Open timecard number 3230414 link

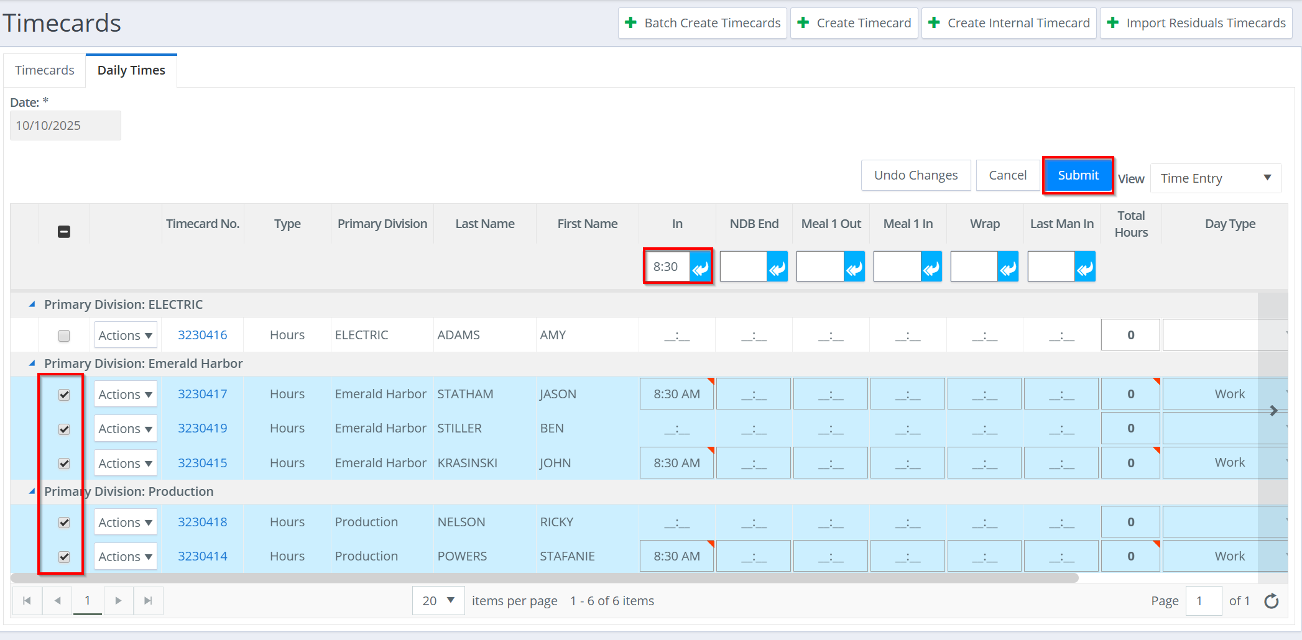(x=202, y=556)
